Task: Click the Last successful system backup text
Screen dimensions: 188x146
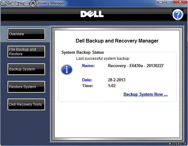Action: click(103, 59)
